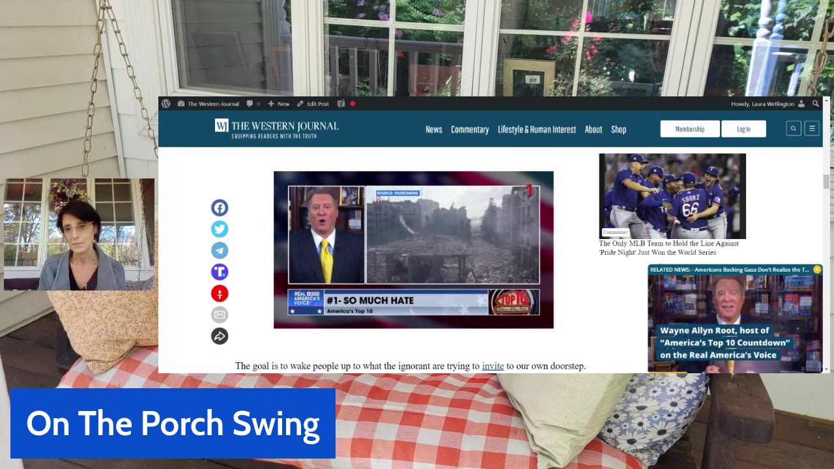Play the '#1 - So Much Hate' video

click(414, 250)
